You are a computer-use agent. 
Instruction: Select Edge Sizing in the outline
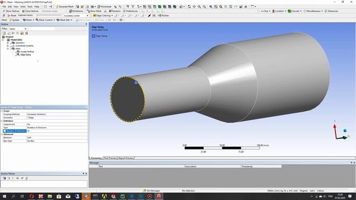coord(26,54)
